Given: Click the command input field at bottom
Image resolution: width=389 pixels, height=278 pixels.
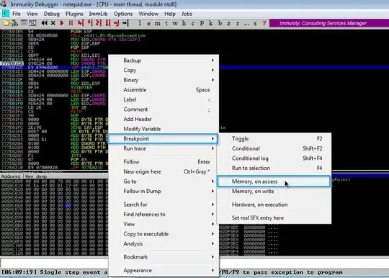Looking at the screenshot, I should (54, 263).
